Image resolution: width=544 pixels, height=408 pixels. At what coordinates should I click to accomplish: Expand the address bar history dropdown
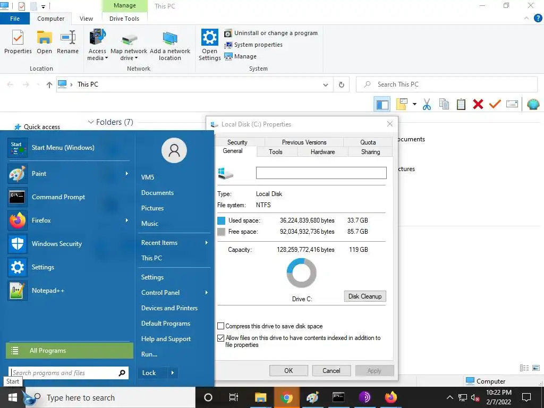click(326, 84)
